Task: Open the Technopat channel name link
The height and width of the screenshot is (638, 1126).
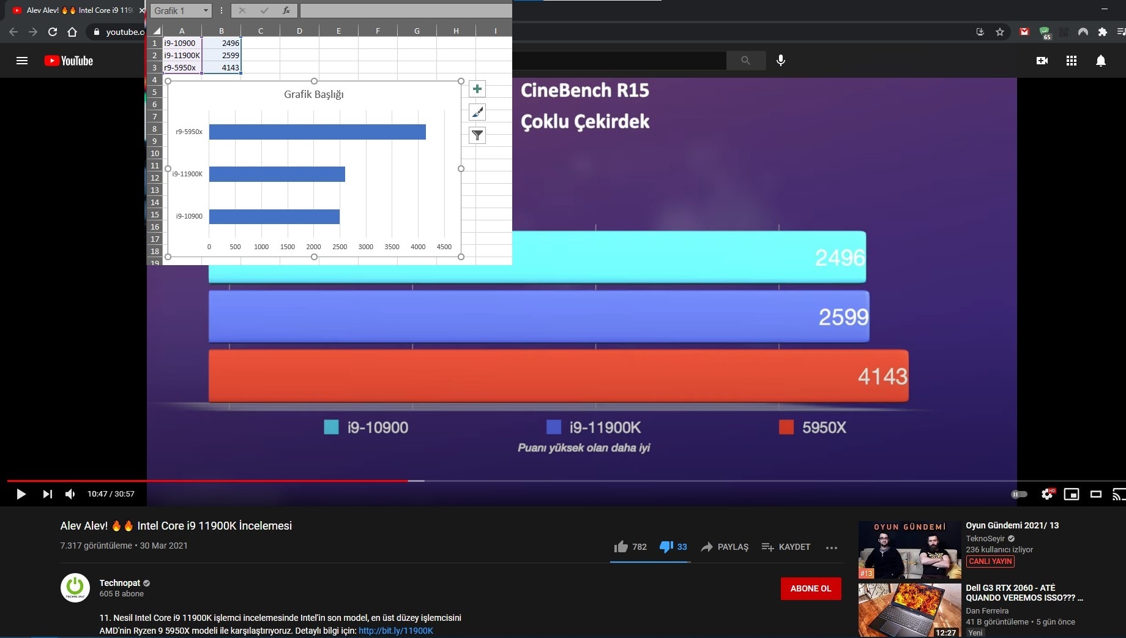Action: (120, 583)
